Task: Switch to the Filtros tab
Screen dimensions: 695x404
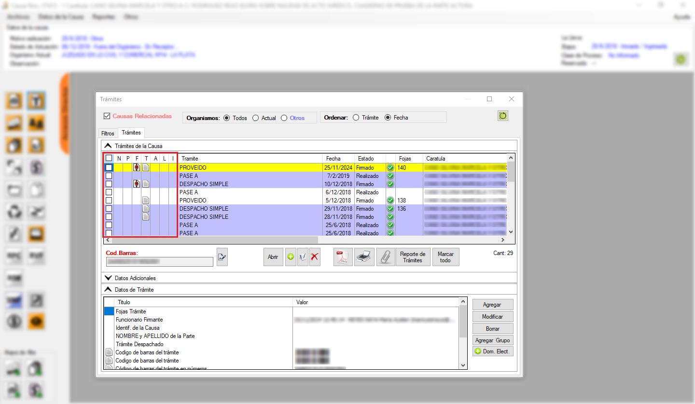Action: [108, 133]
